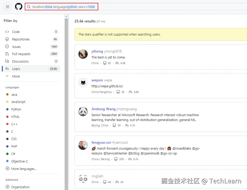Click the sidebar vertical scrollbar track
The height and width of the screenshot is (190, 247).
[x=66, y=104]
